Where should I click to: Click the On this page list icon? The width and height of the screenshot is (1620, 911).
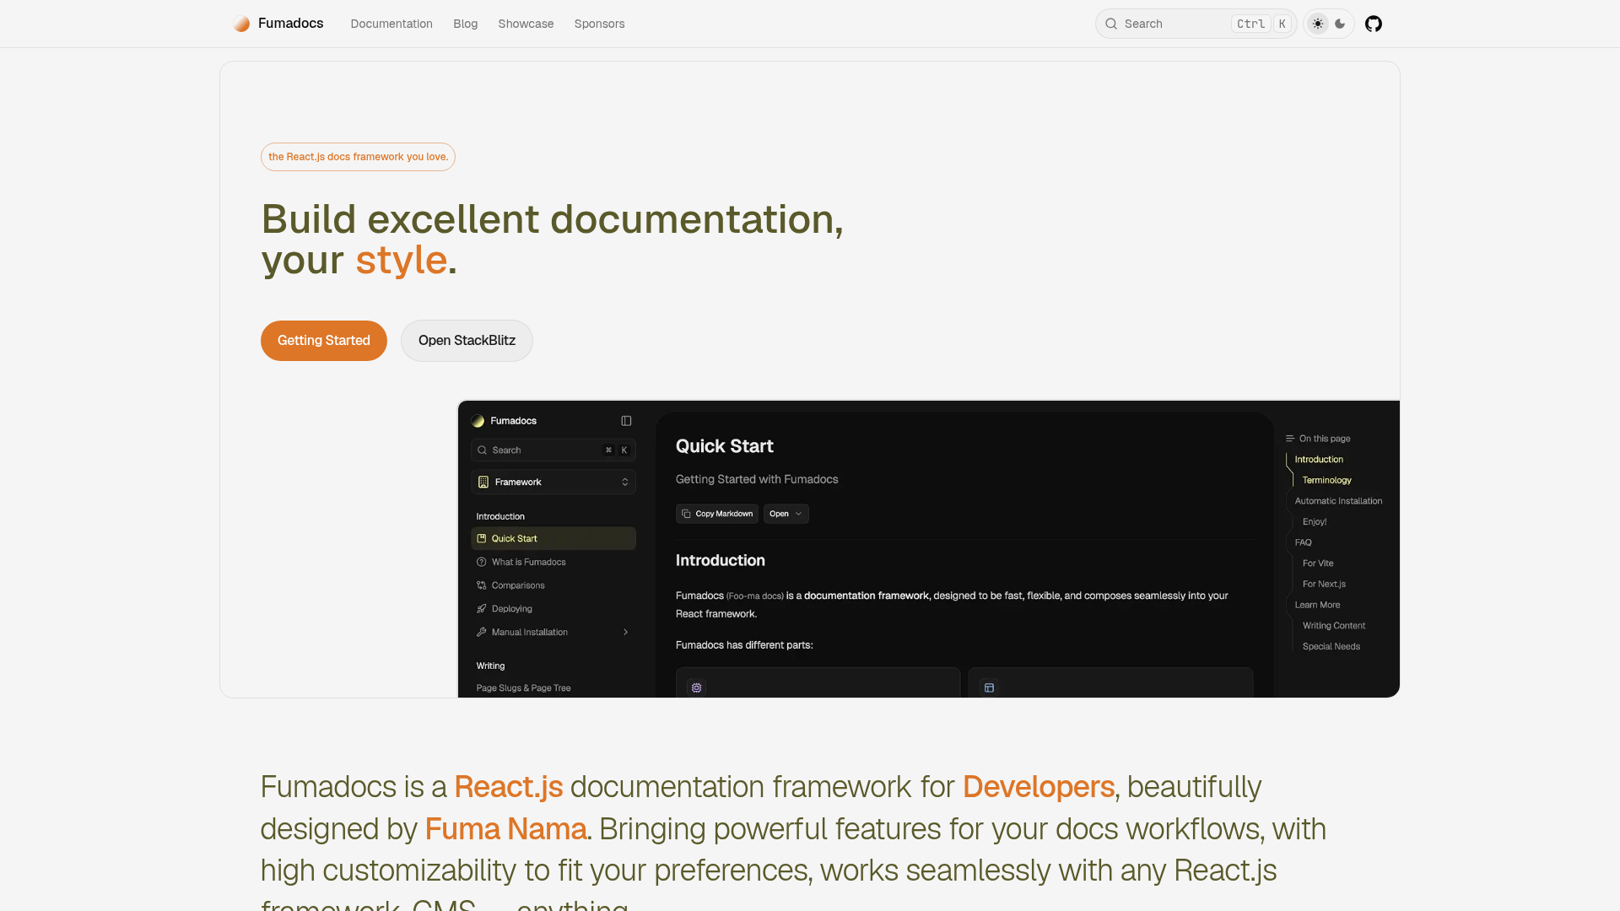coord(1289,439)
